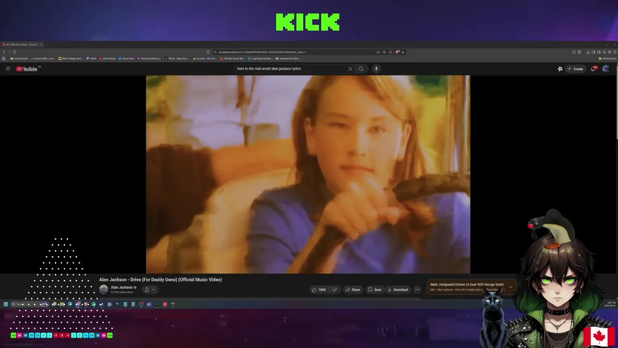Open the Inbox bookmark
Viewport: 618px width, 348px height.
42,58
